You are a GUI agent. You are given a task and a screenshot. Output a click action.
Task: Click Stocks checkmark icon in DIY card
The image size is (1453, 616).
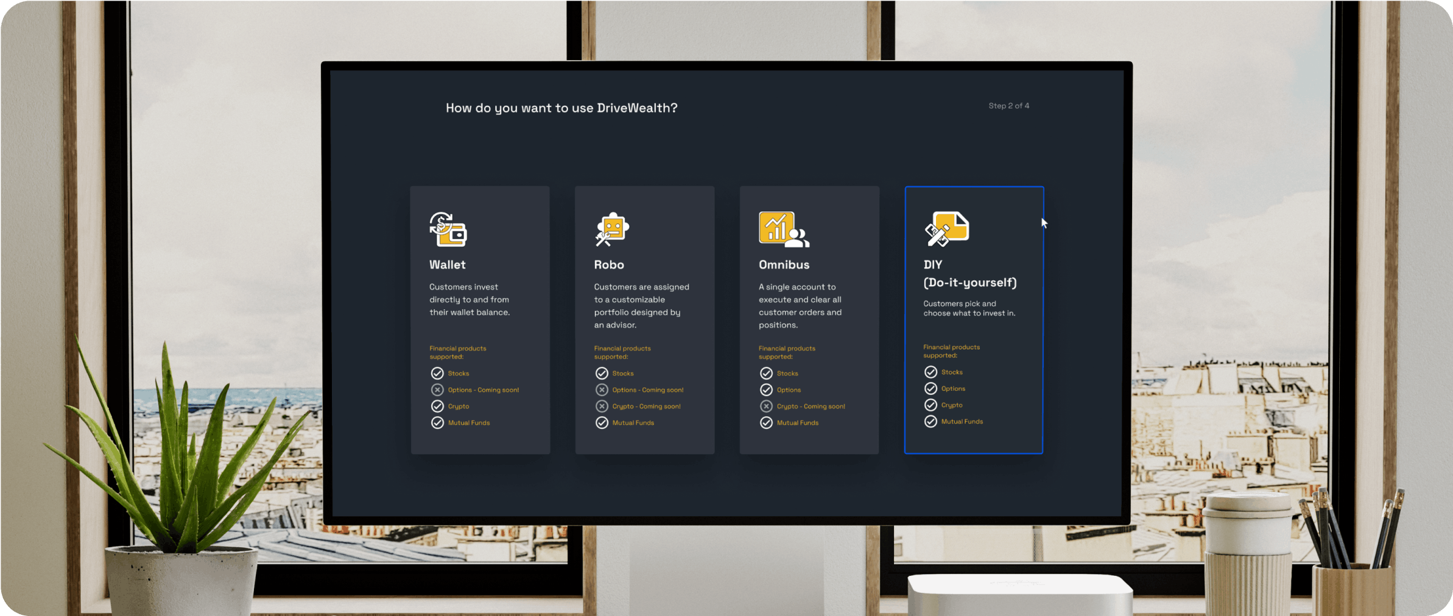[931, 372]
